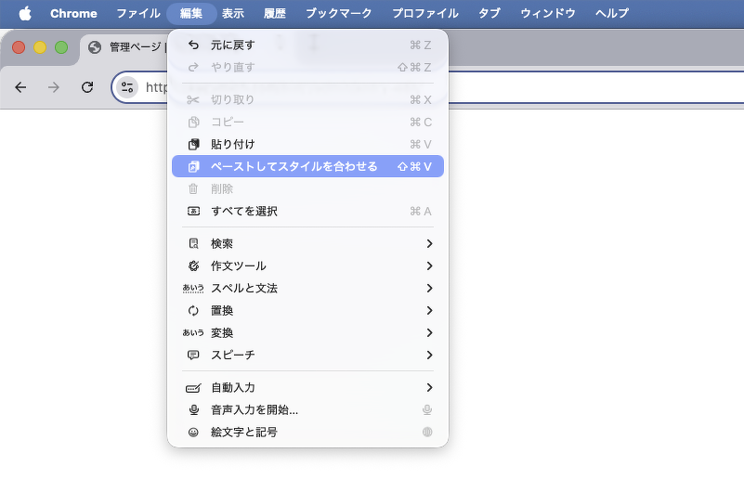Click the browser reload icon
The height and width of the screenshot is (492, 744).
(87, 87)
